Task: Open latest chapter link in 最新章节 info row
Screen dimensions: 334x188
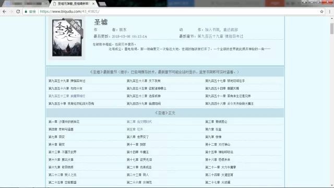Action: point(220,36)
